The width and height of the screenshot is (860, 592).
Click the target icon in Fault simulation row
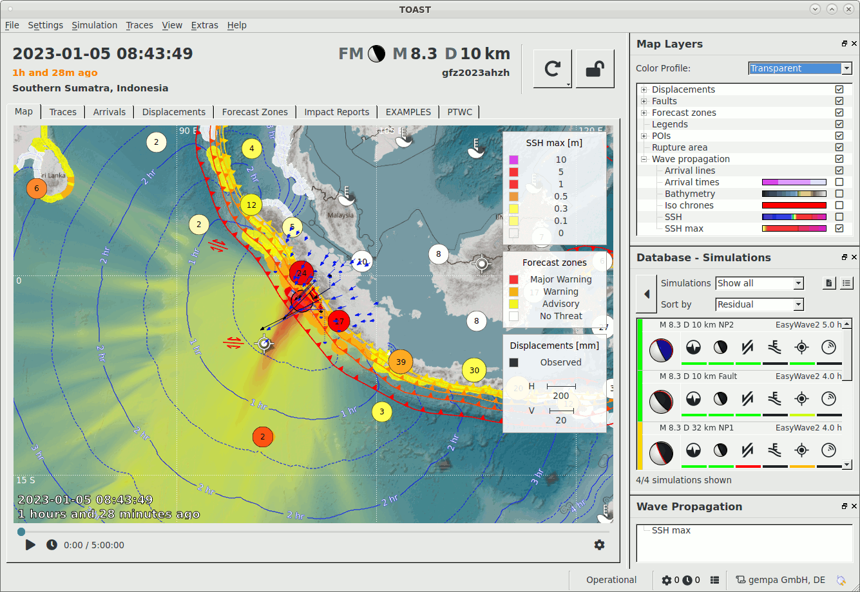pyautogui.click(x=802, y=400)
